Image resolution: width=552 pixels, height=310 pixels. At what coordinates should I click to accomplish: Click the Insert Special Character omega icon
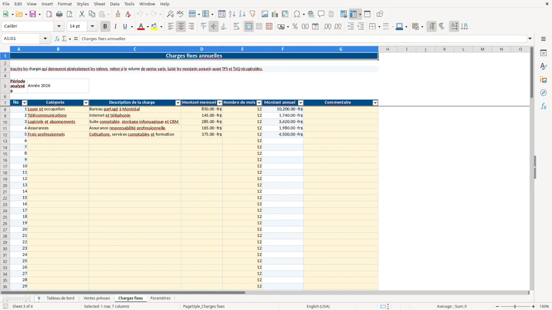297,14
